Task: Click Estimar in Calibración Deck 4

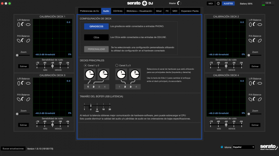Action: (255, 125)
